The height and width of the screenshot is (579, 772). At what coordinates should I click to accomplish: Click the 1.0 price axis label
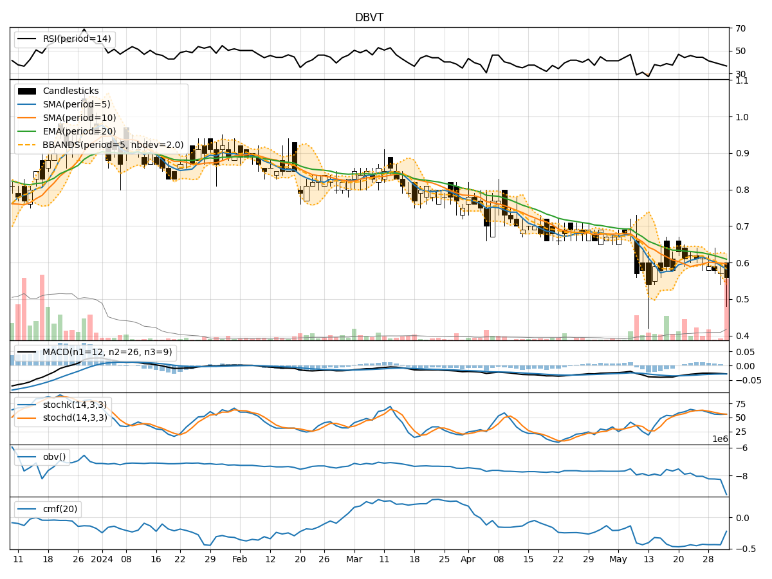point(742,117)
